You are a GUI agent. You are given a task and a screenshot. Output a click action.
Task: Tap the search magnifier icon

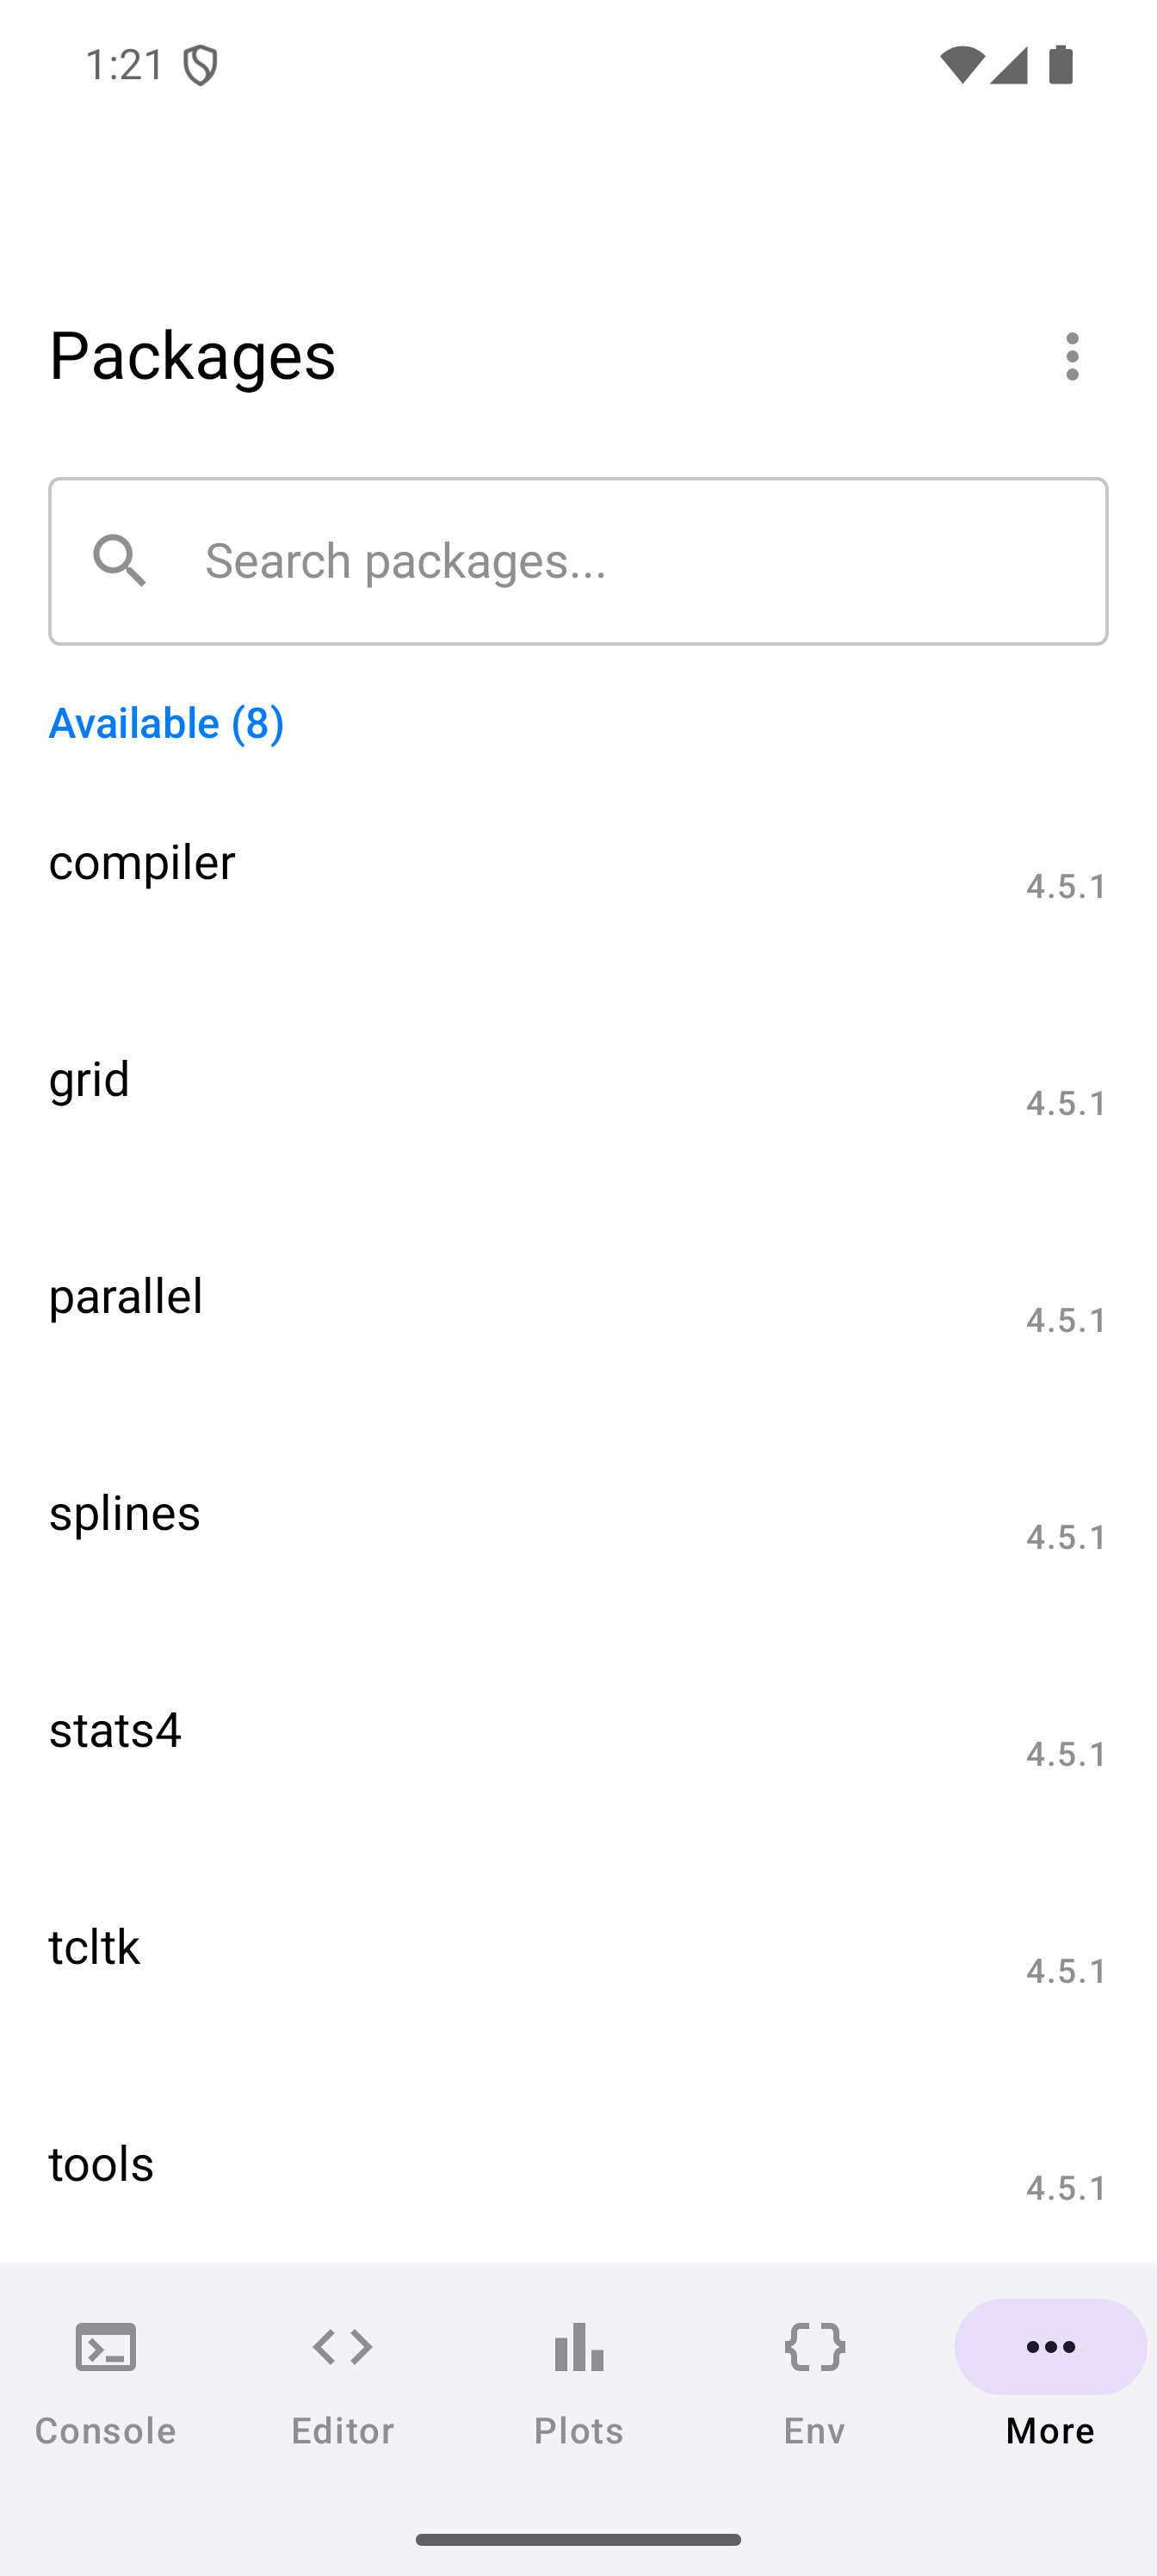(x=120, y=560)
